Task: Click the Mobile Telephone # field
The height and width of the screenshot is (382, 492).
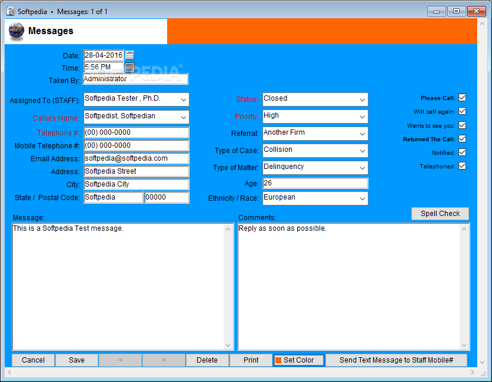Action: tap(136, 145)
